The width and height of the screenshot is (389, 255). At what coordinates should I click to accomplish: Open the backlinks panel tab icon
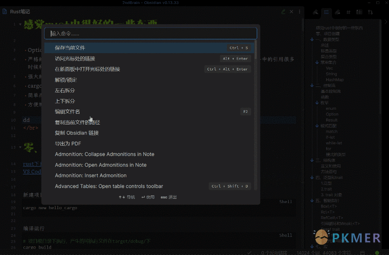coord(316,12)
